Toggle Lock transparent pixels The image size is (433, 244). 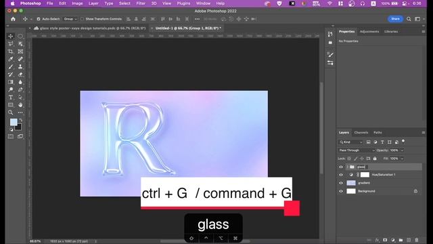click(x=349, y=159)
